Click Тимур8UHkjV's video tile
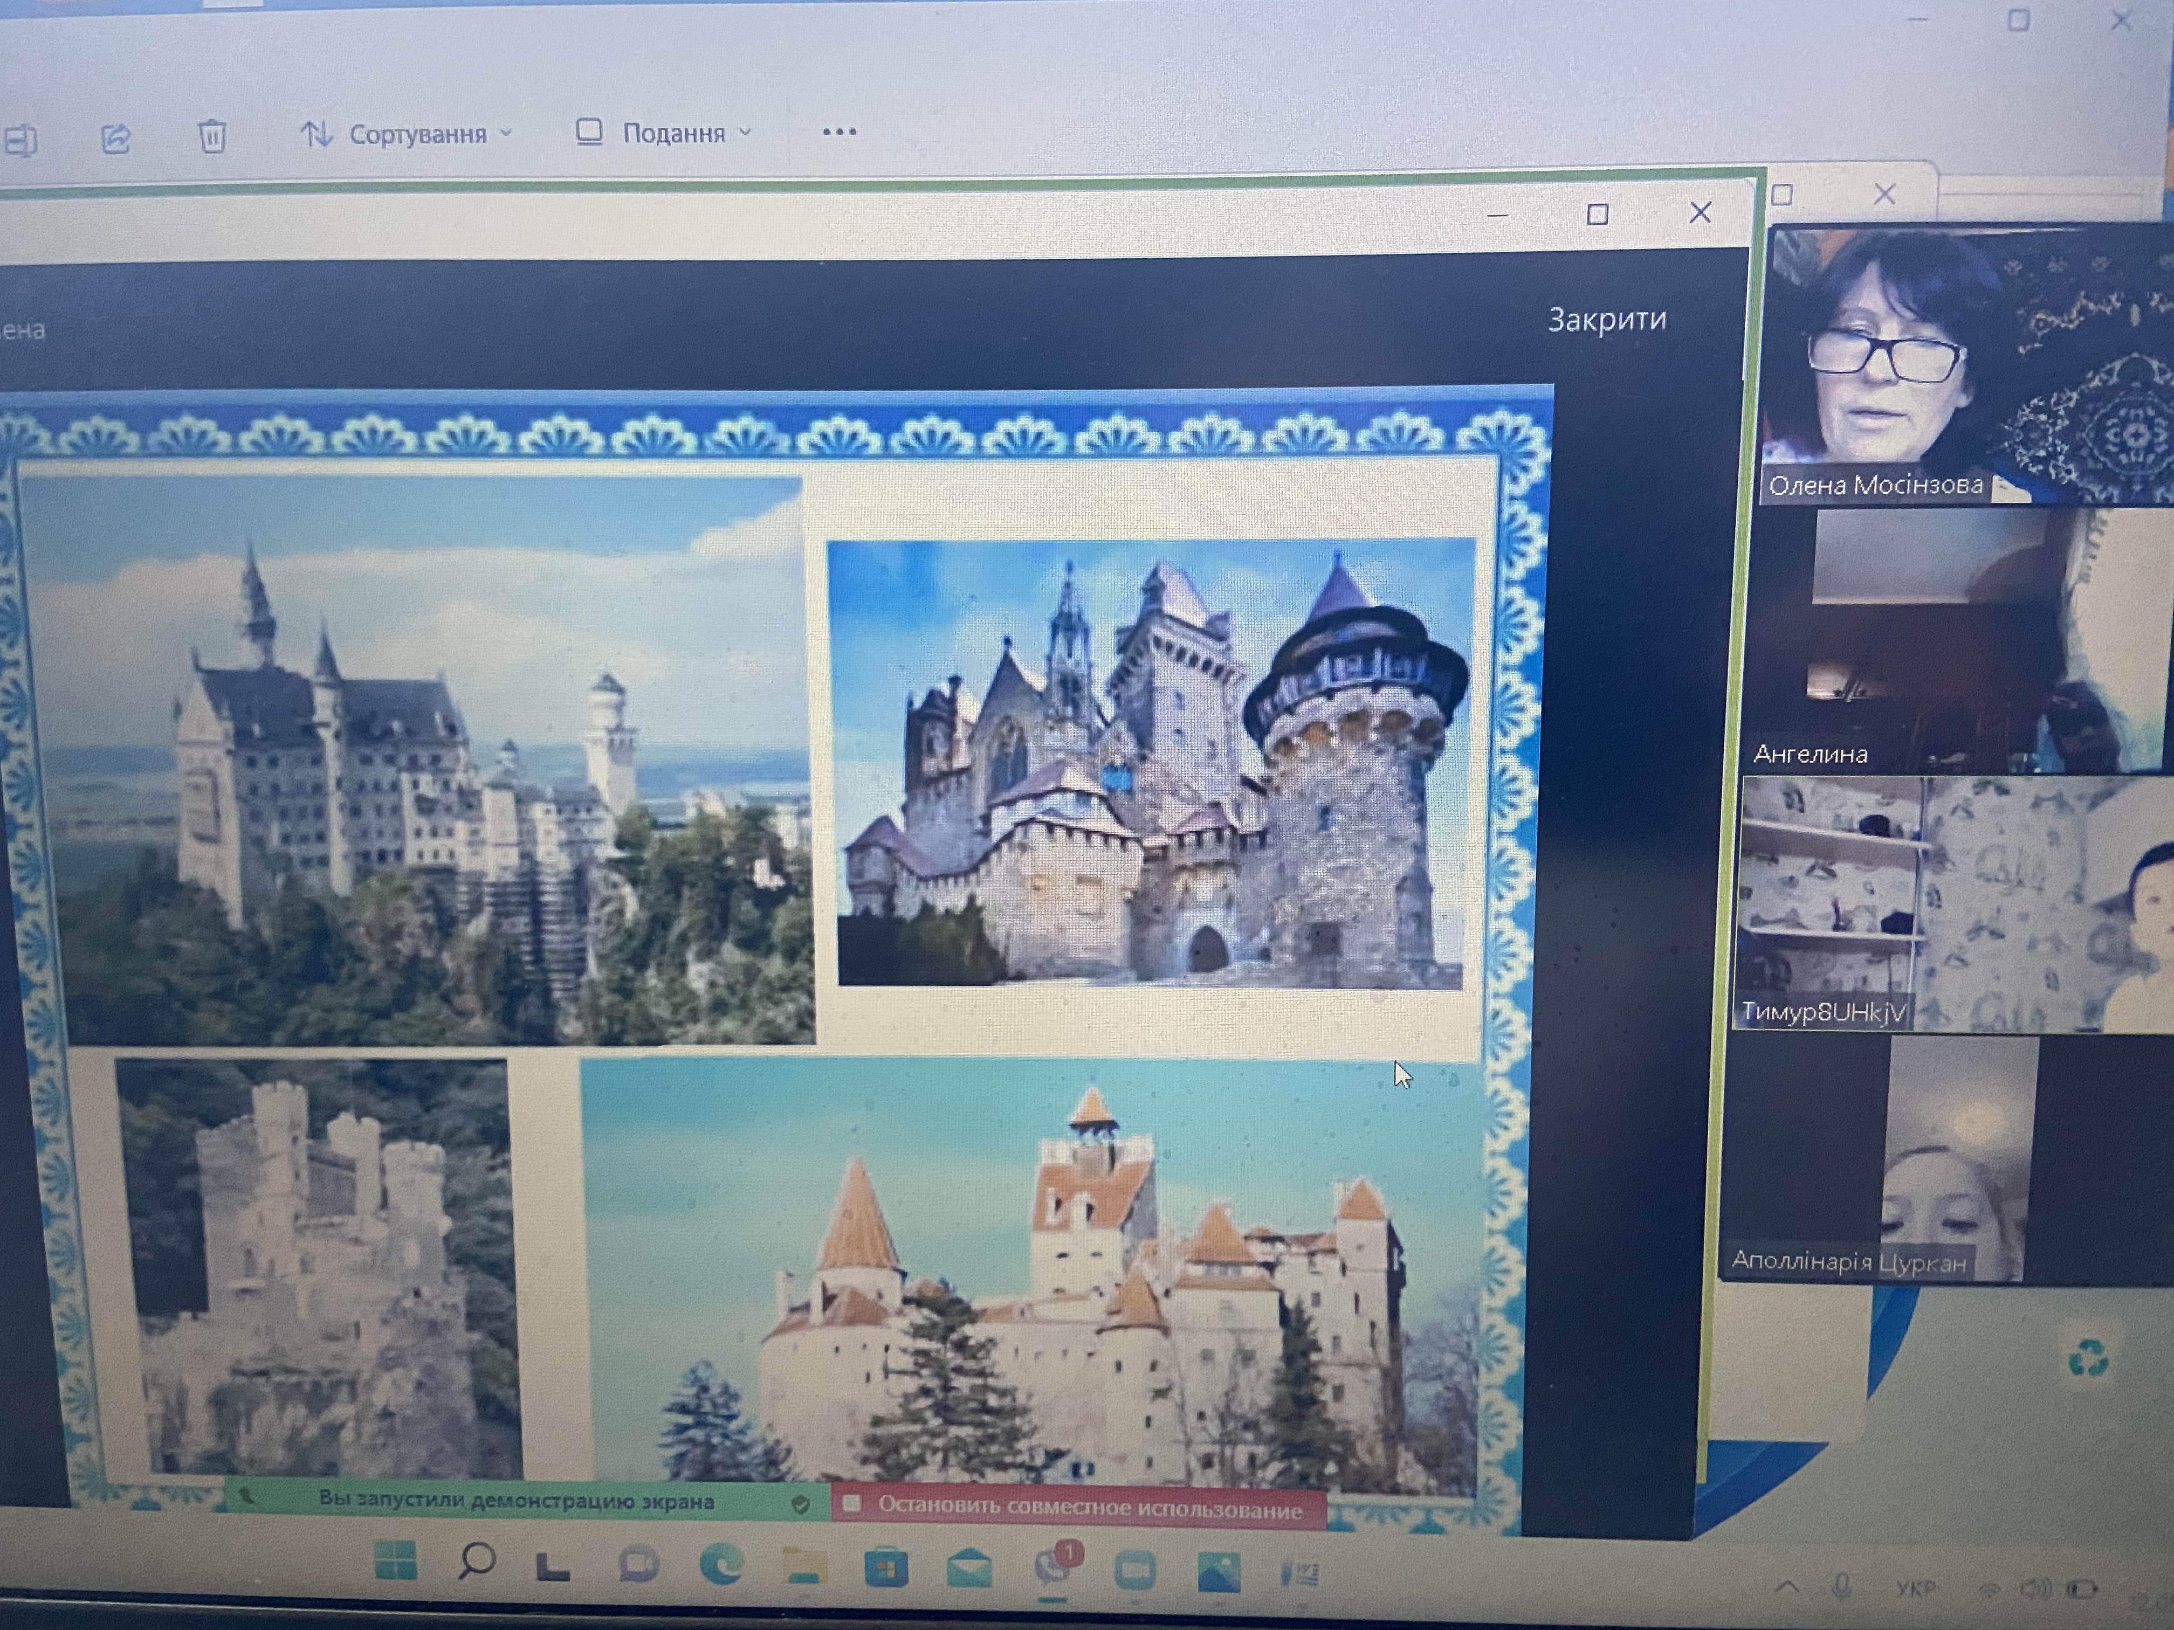 (1954, 904)
